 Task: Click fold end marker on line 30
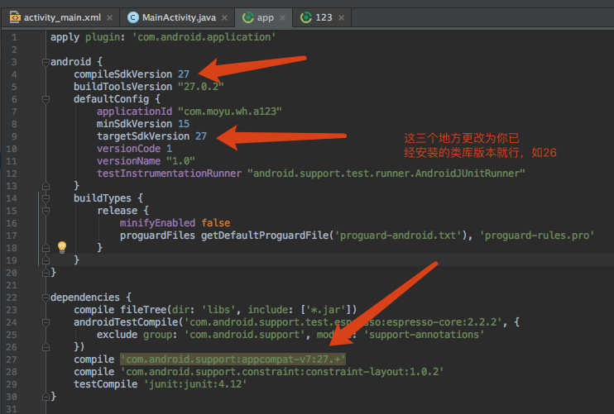pos(46,397)
